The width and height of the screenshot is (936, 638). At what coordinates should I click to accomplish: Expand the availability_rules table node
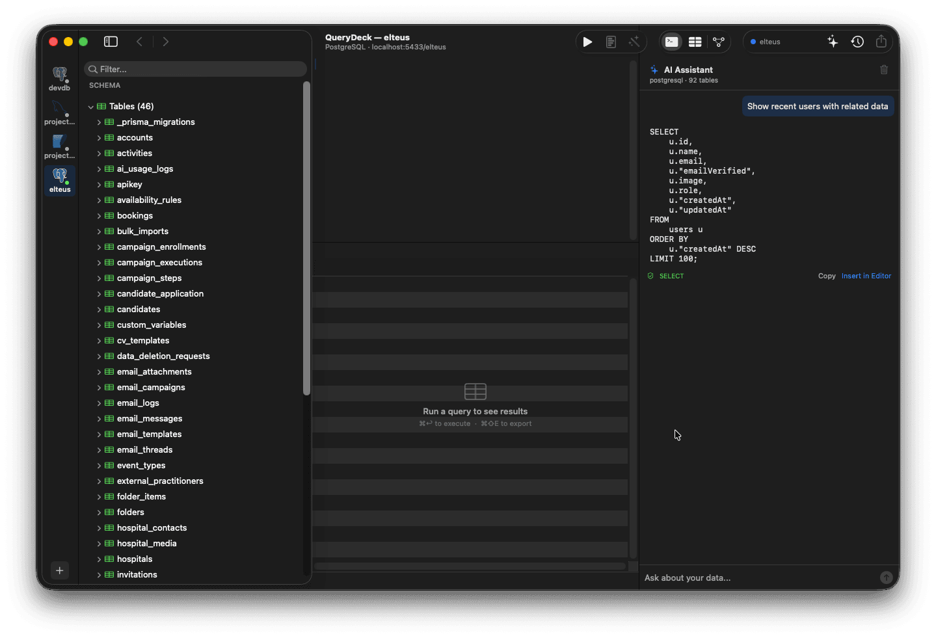pos(99,200)
